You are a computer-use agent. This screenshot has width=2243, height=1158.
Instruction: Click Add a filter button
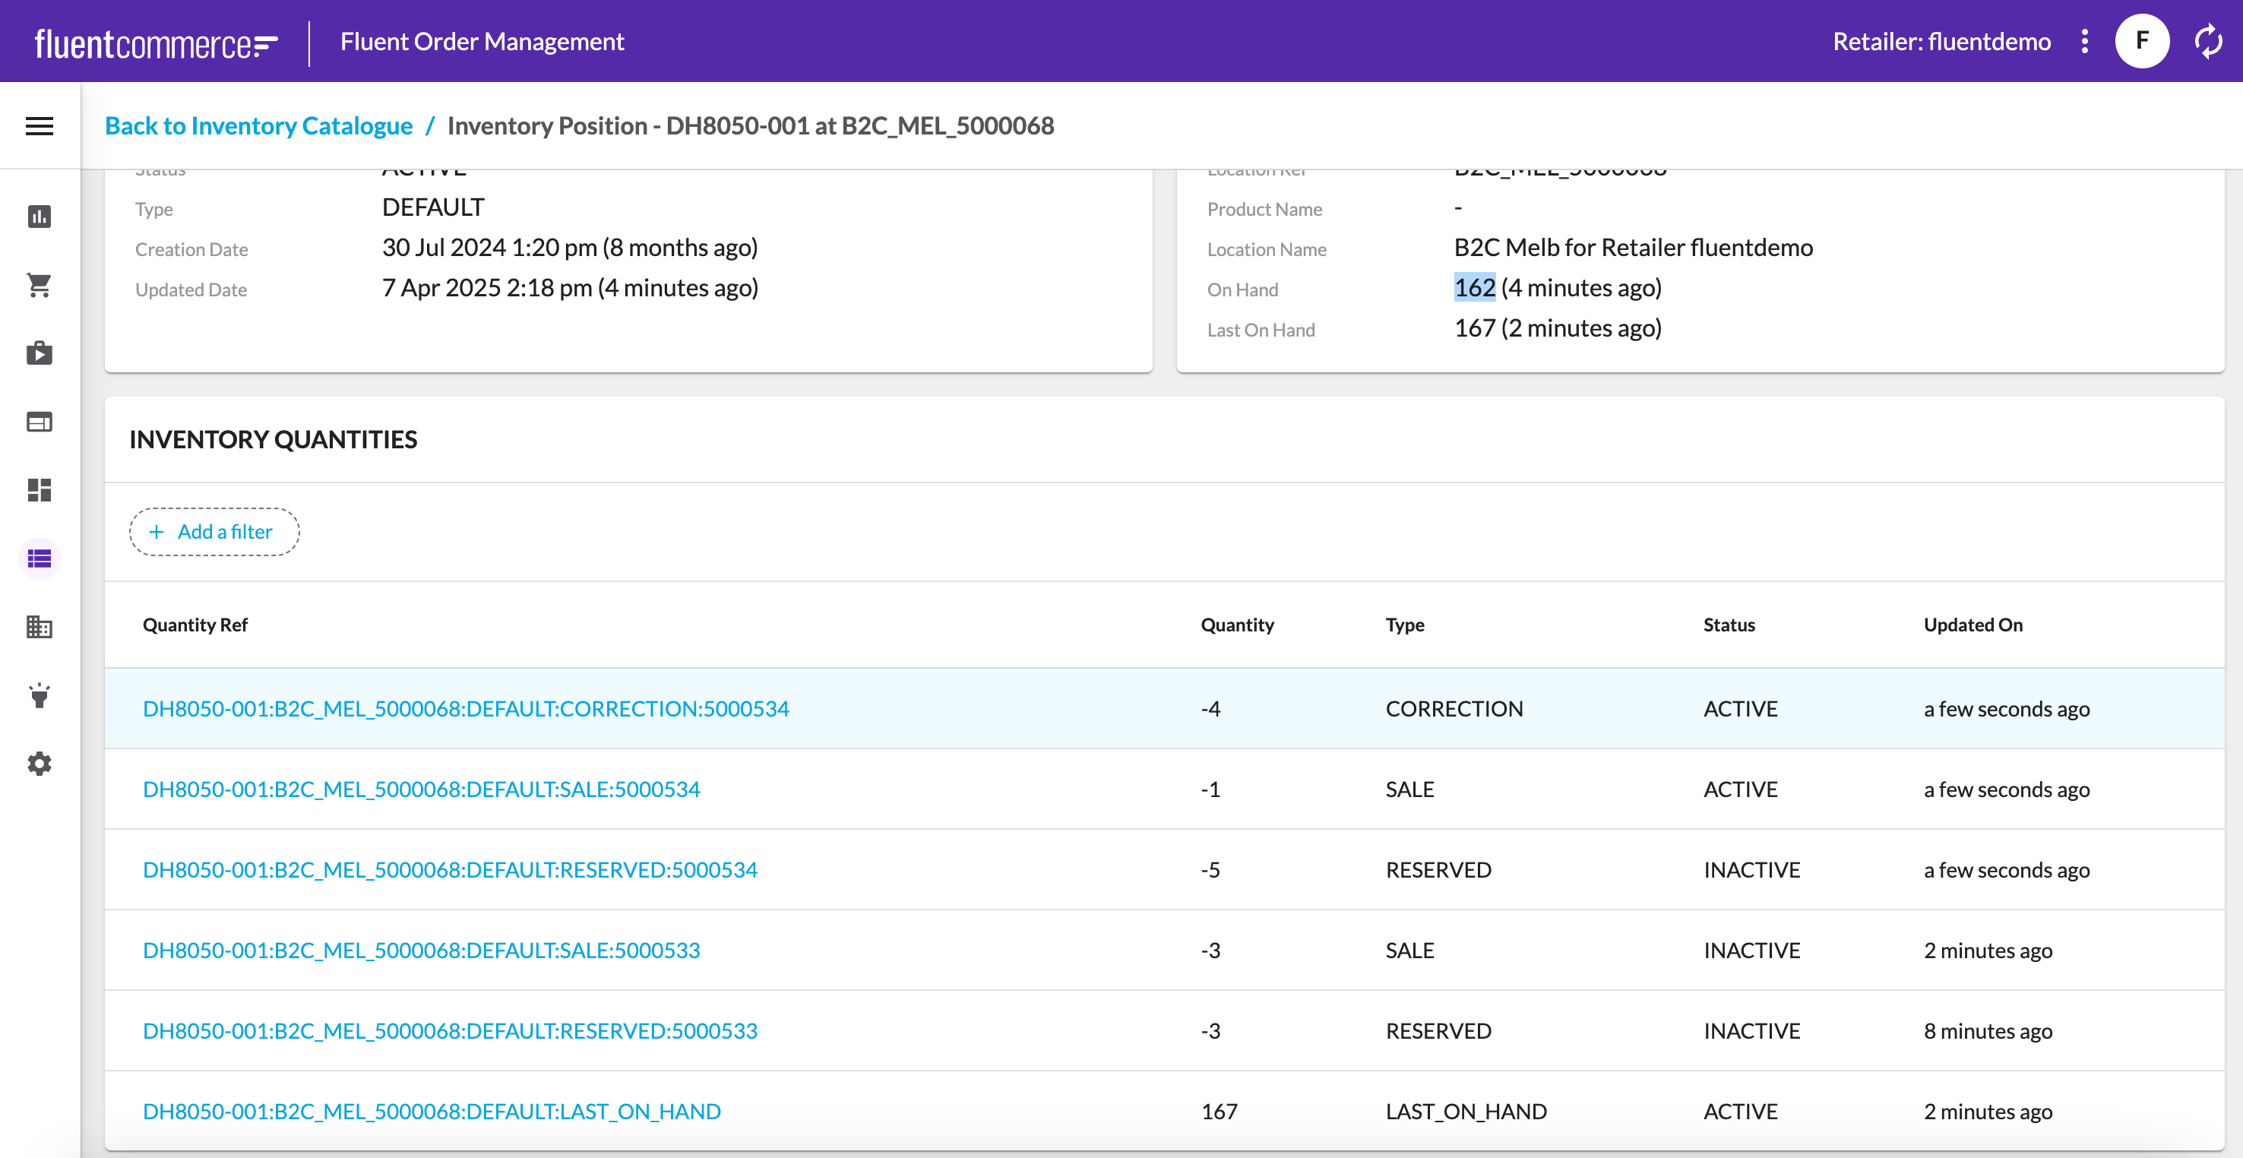coord(214,531)
